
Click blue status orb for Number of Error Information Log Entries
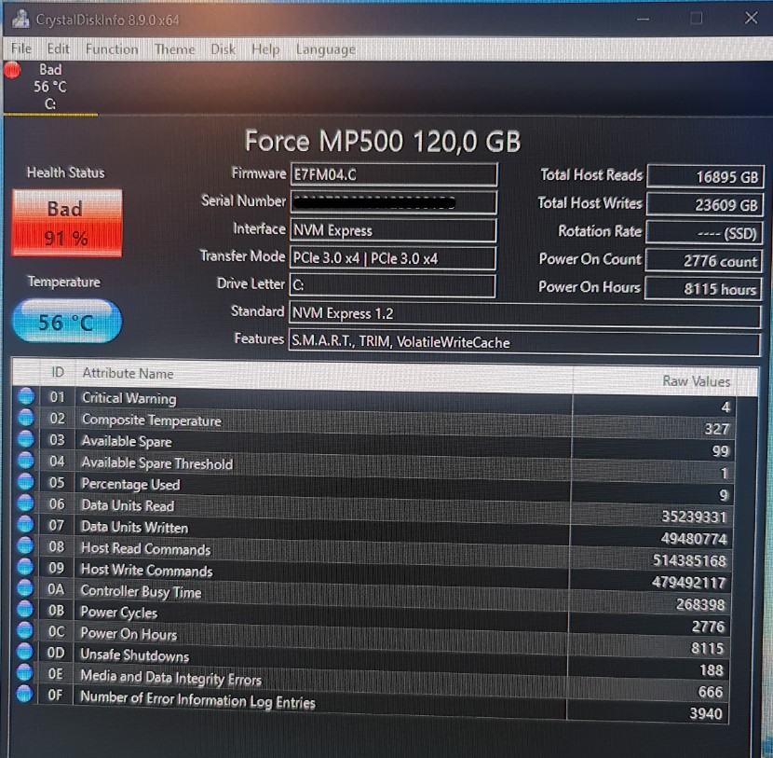[24, 694]
